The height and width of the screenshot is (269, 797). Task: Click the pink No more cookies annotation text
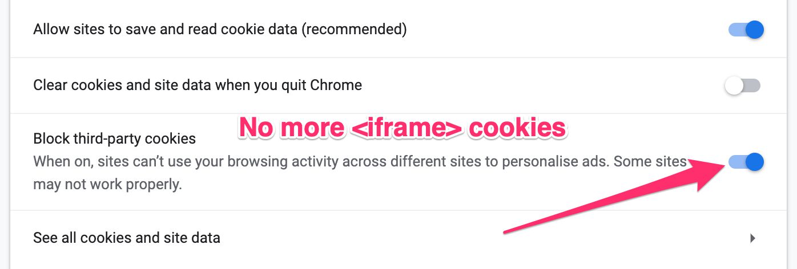pyautogui.click(x=402, y=128)
